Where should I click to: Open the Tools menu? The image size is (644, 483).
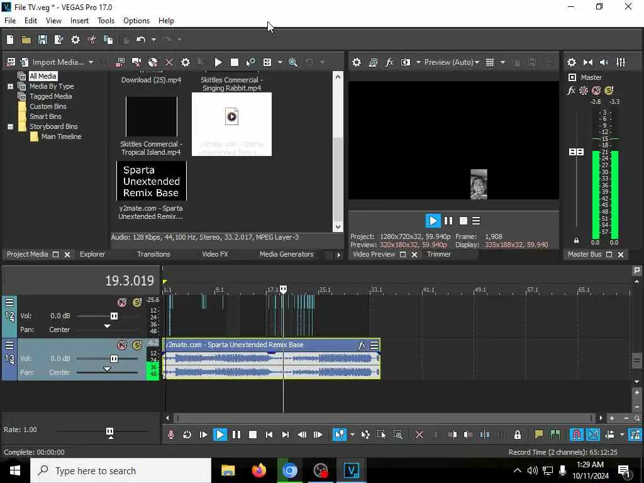[x=106, y=21]
